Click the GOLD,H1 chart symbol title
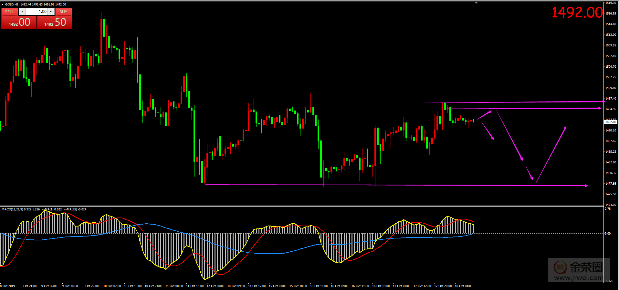 click(12, 5)
